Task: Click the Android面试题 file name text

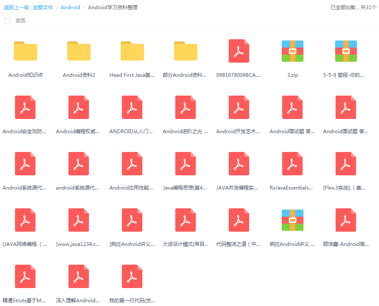Action: point(292,131)
